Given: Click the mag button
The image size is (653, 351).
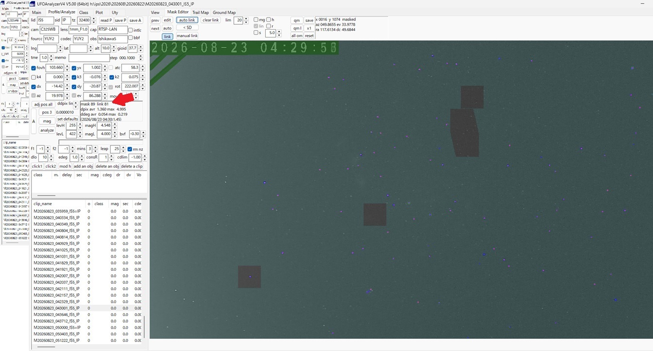Looking at the screenshot, I should point(47,121).
